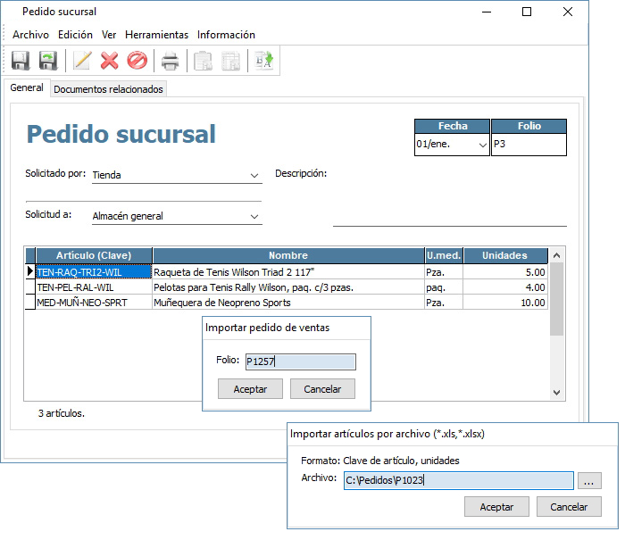This screenshot has height=540, width=625.
Task: Click the browse '...' file button
Action: (x=588, y=481)
